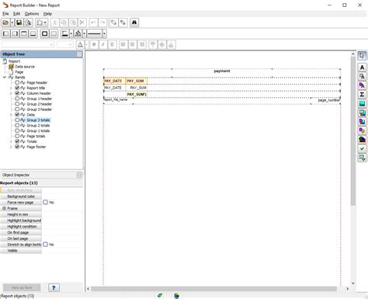Enable the Group 2 header checkbox

pyautogui.click(x=17, y=104)
